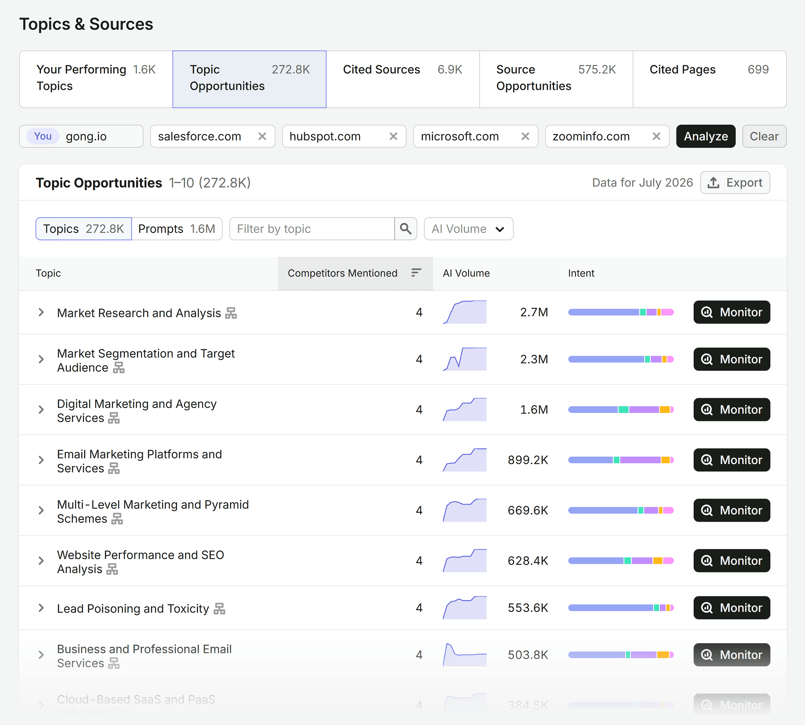Switch to Prompts 1.6M view
Viewport: 805px width, 725px height.
177,229
